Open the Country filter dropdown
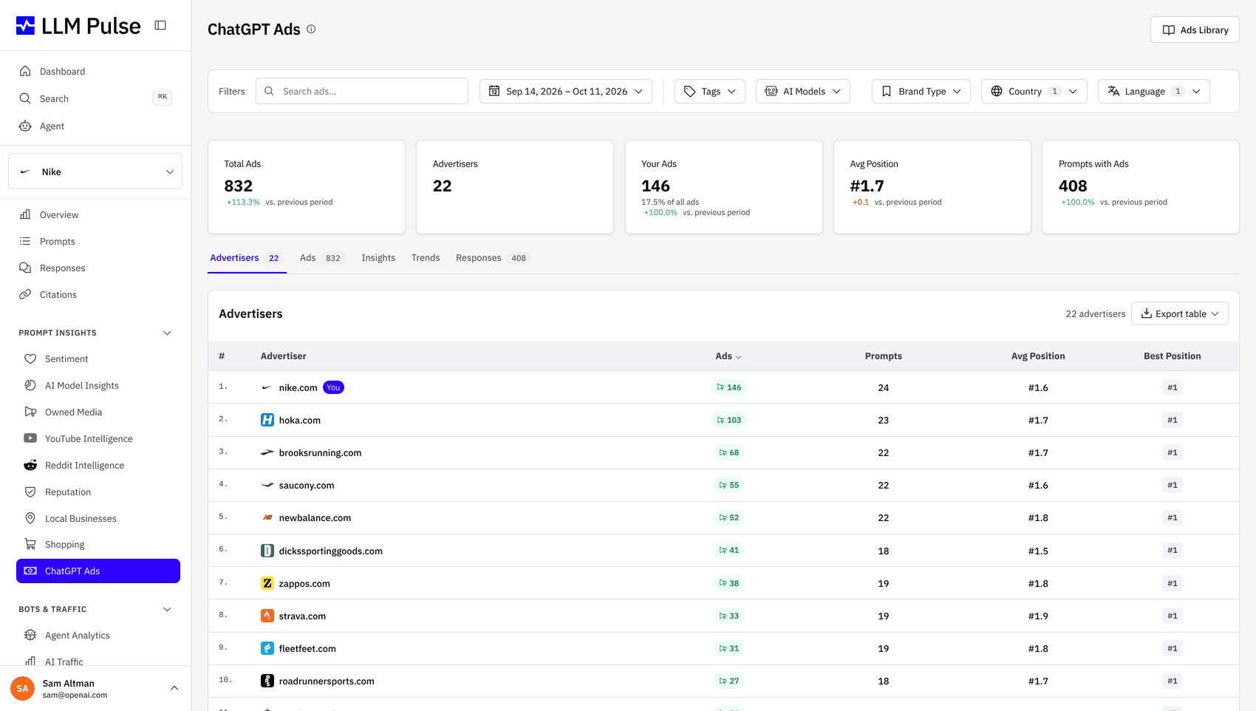Viewport: 1256px width, 711px height. point(1034,91)
